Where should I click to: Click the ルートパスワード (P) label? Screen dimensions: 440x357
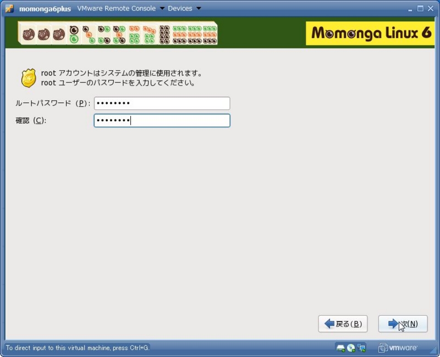(53, 103)
